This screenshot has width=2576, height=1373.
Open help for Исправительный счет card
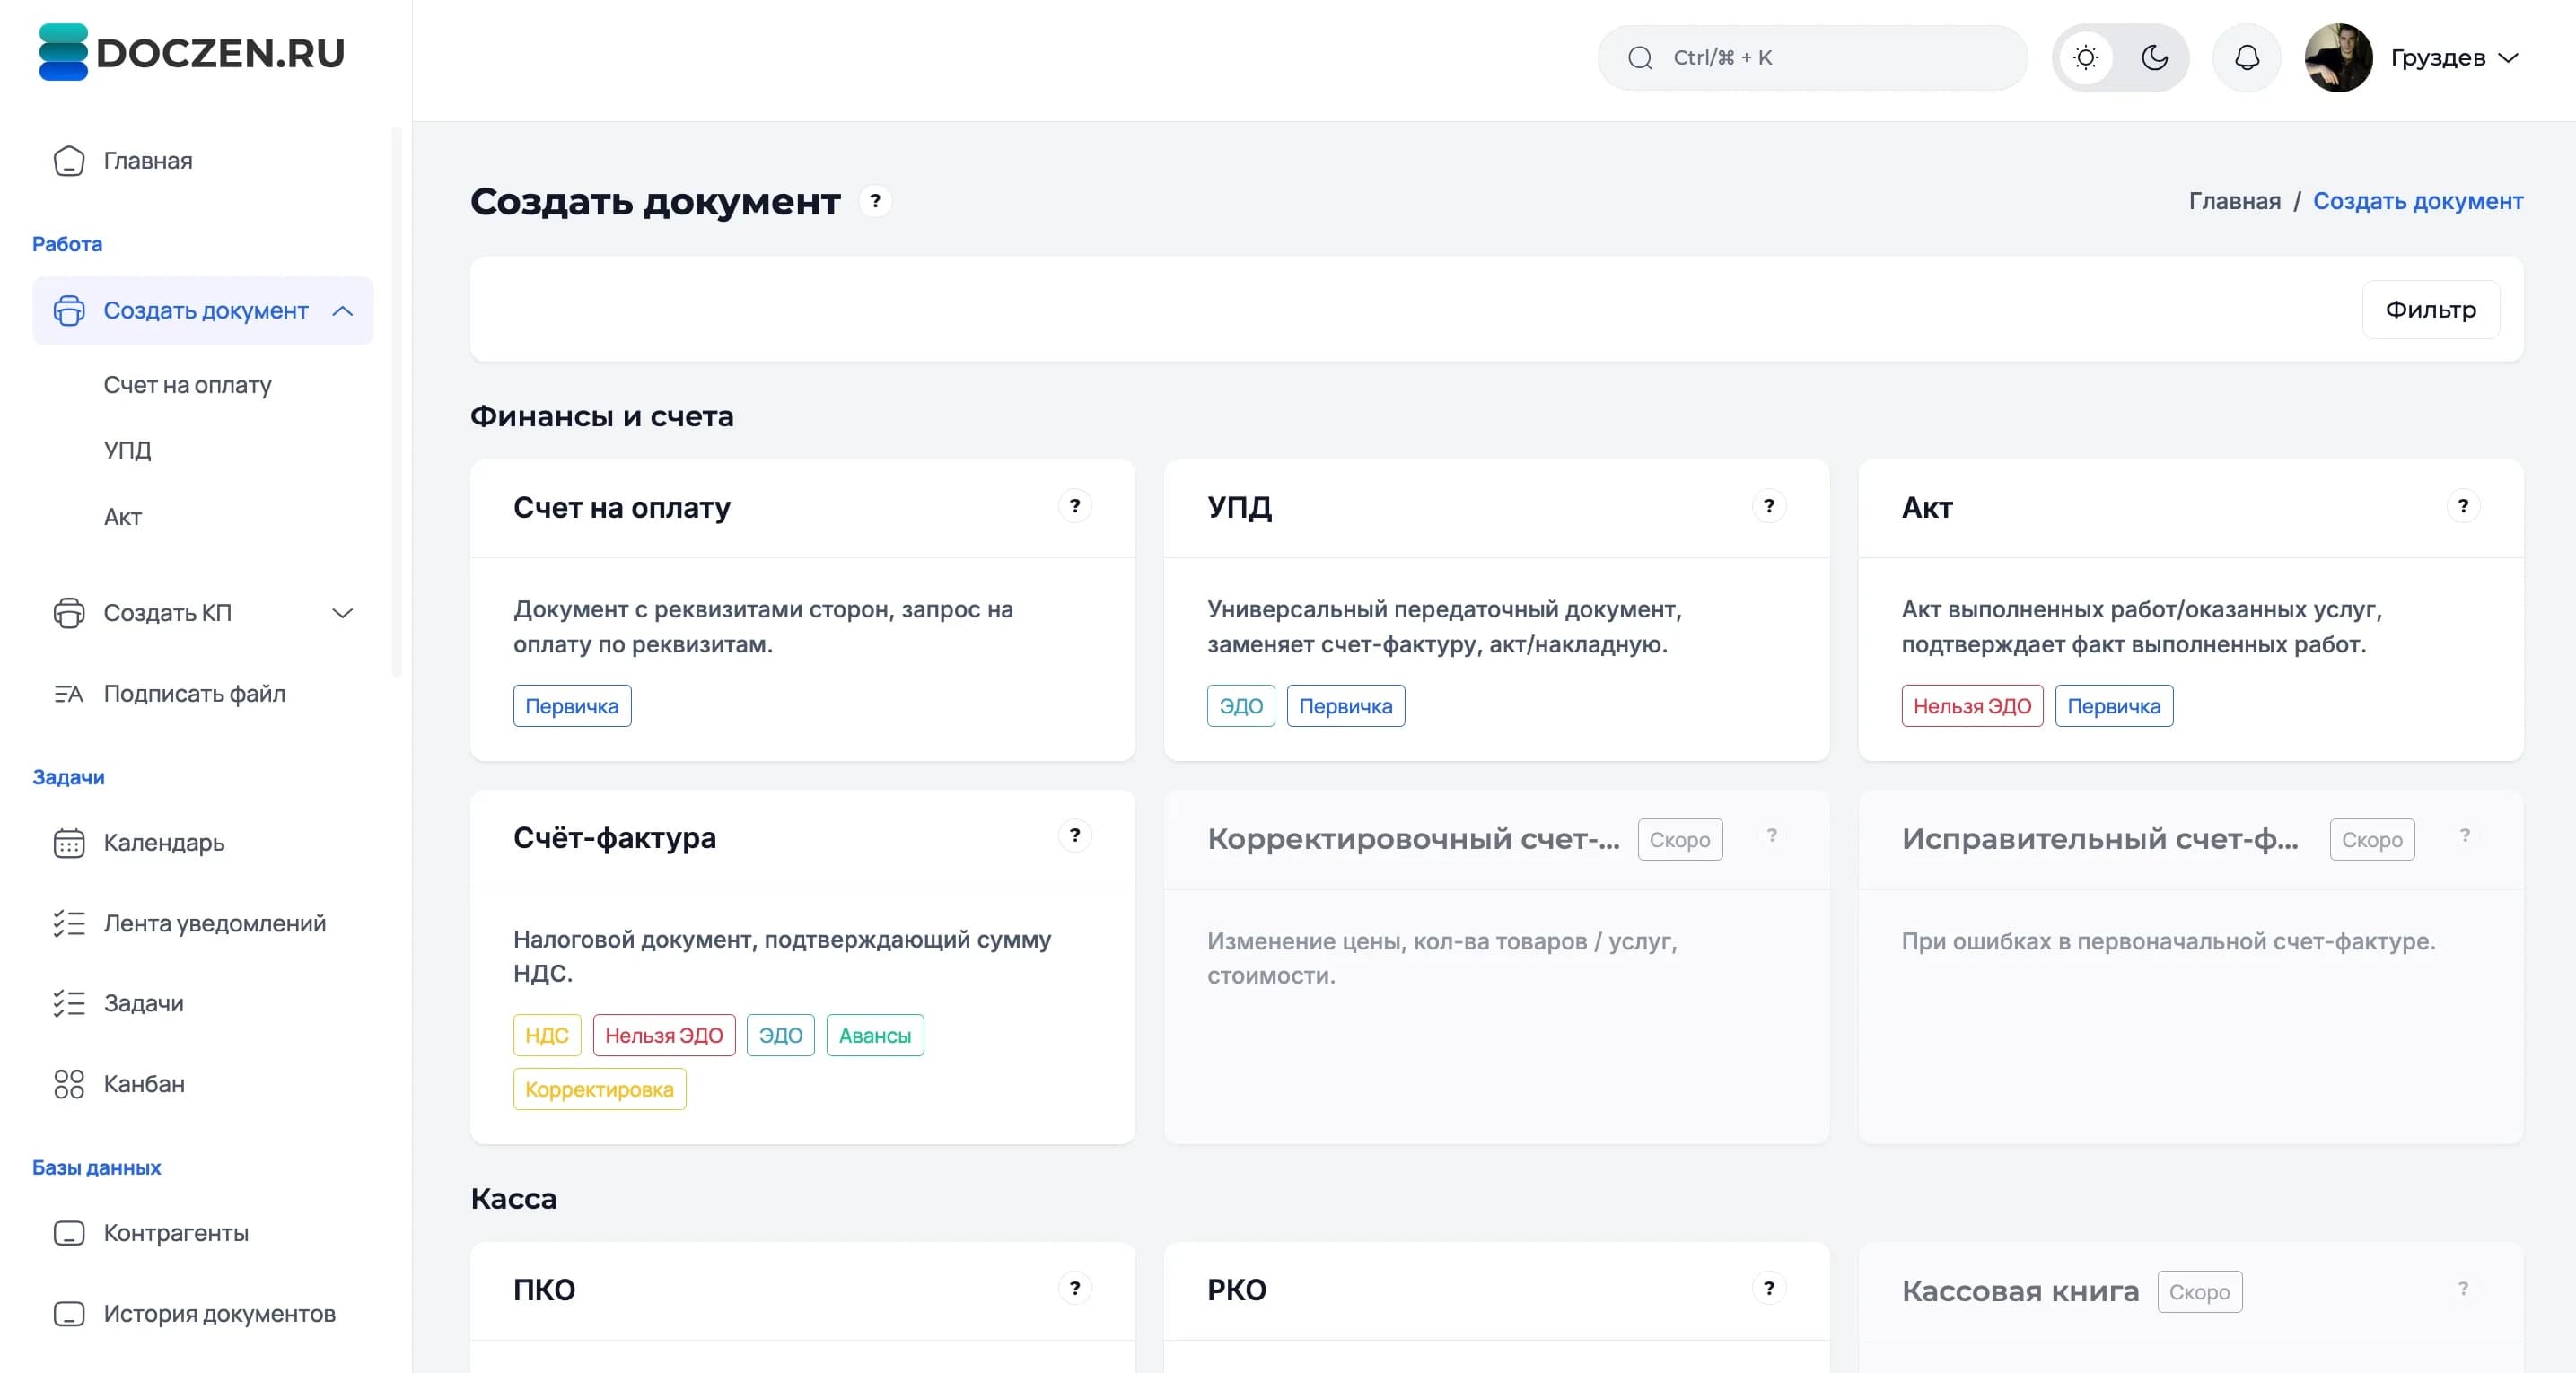(x=2465, y=835)
